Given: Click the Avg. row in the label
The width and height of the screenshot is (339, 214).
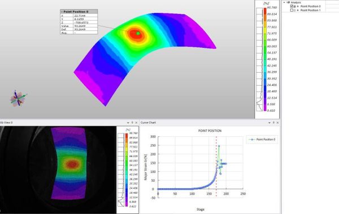Looking at the screenshot, I should coord(79,33).
